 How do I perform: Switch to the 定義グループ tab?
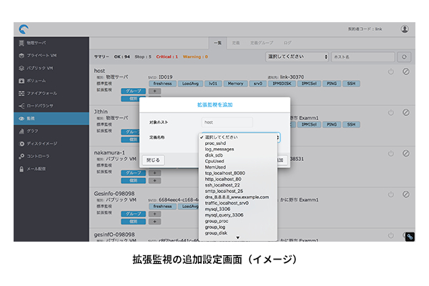coord(262,43)
